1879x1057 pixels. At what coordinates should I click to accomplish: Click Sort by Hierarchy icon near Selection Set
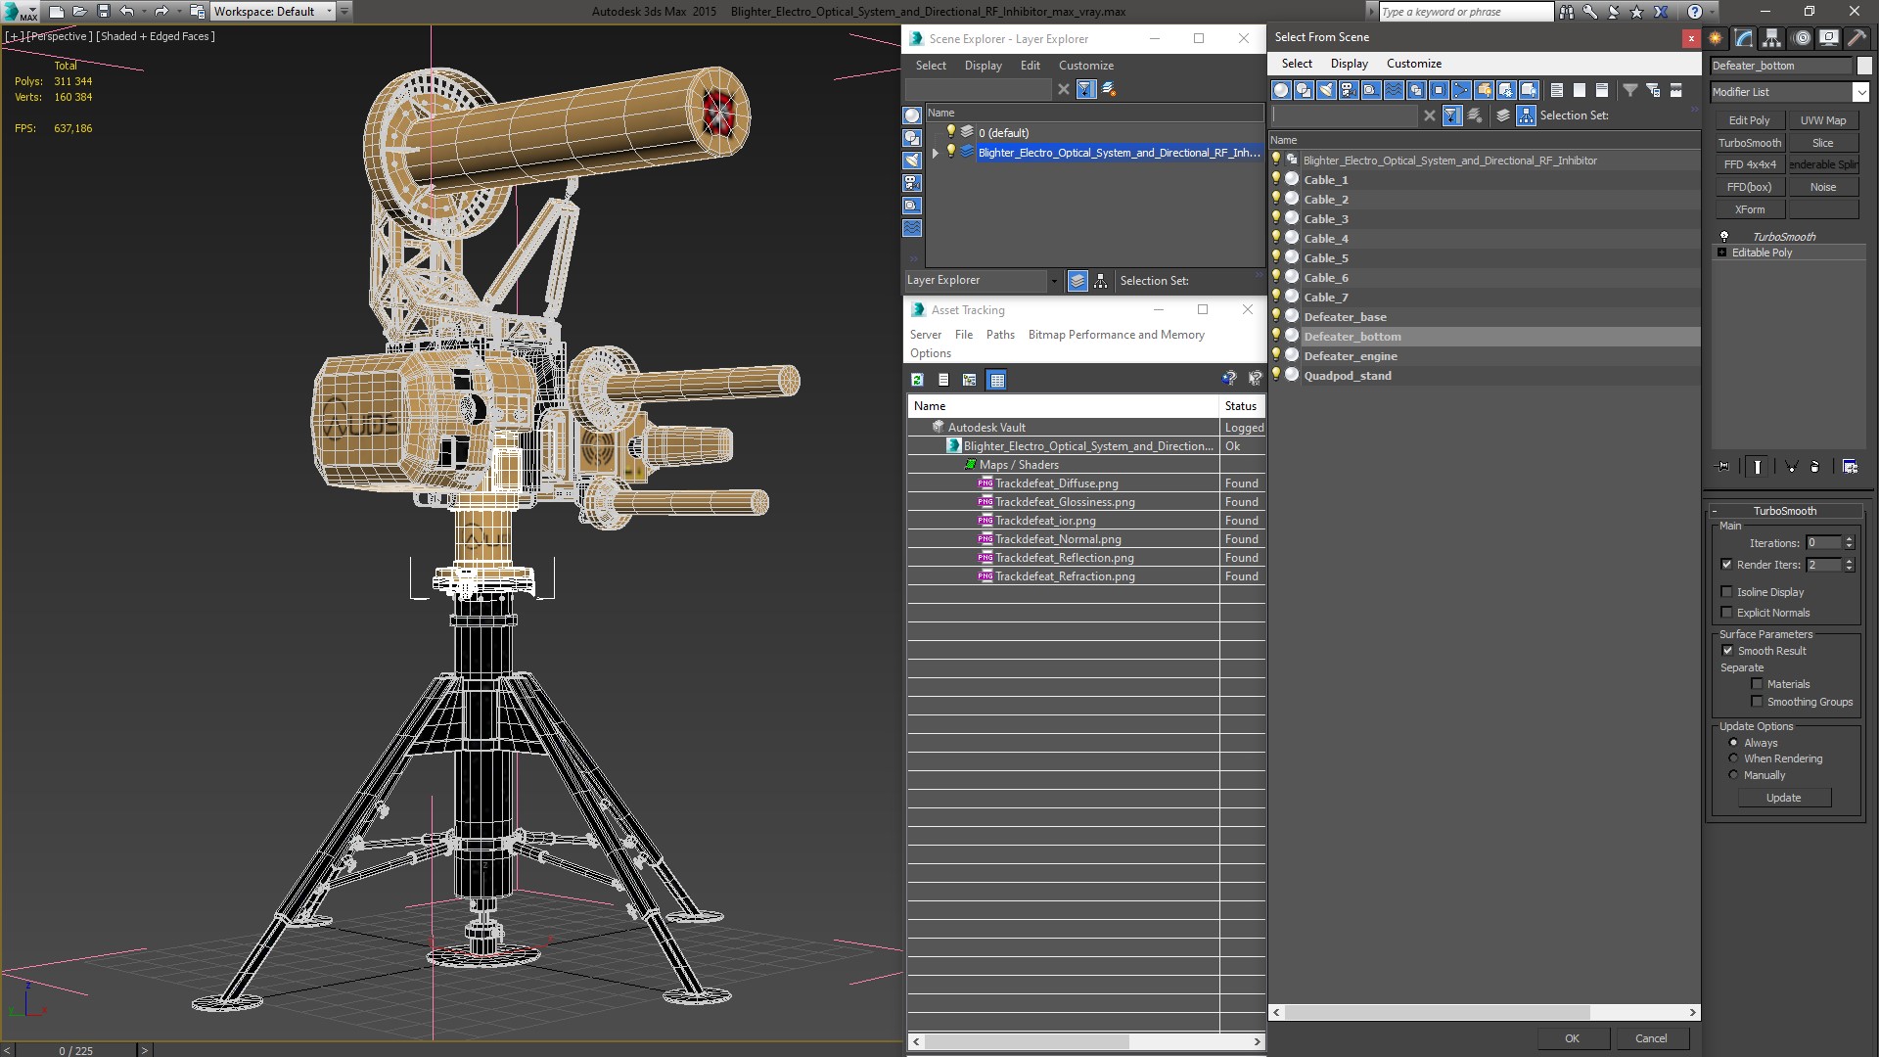(1526, 115)
